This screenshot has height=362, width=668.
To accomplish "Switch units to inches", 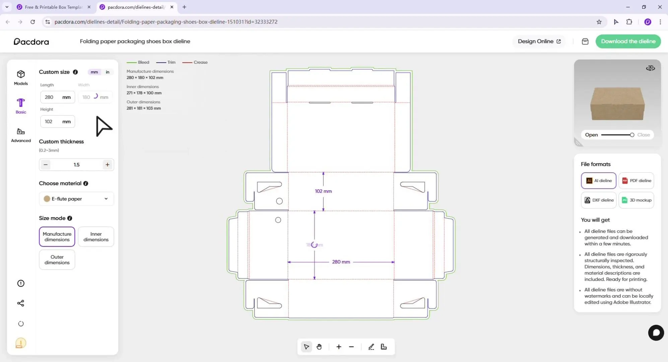I will (x=107, y=72).
